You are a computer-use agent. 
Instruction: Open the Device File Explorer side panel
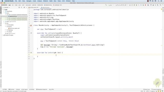[163, 82]
